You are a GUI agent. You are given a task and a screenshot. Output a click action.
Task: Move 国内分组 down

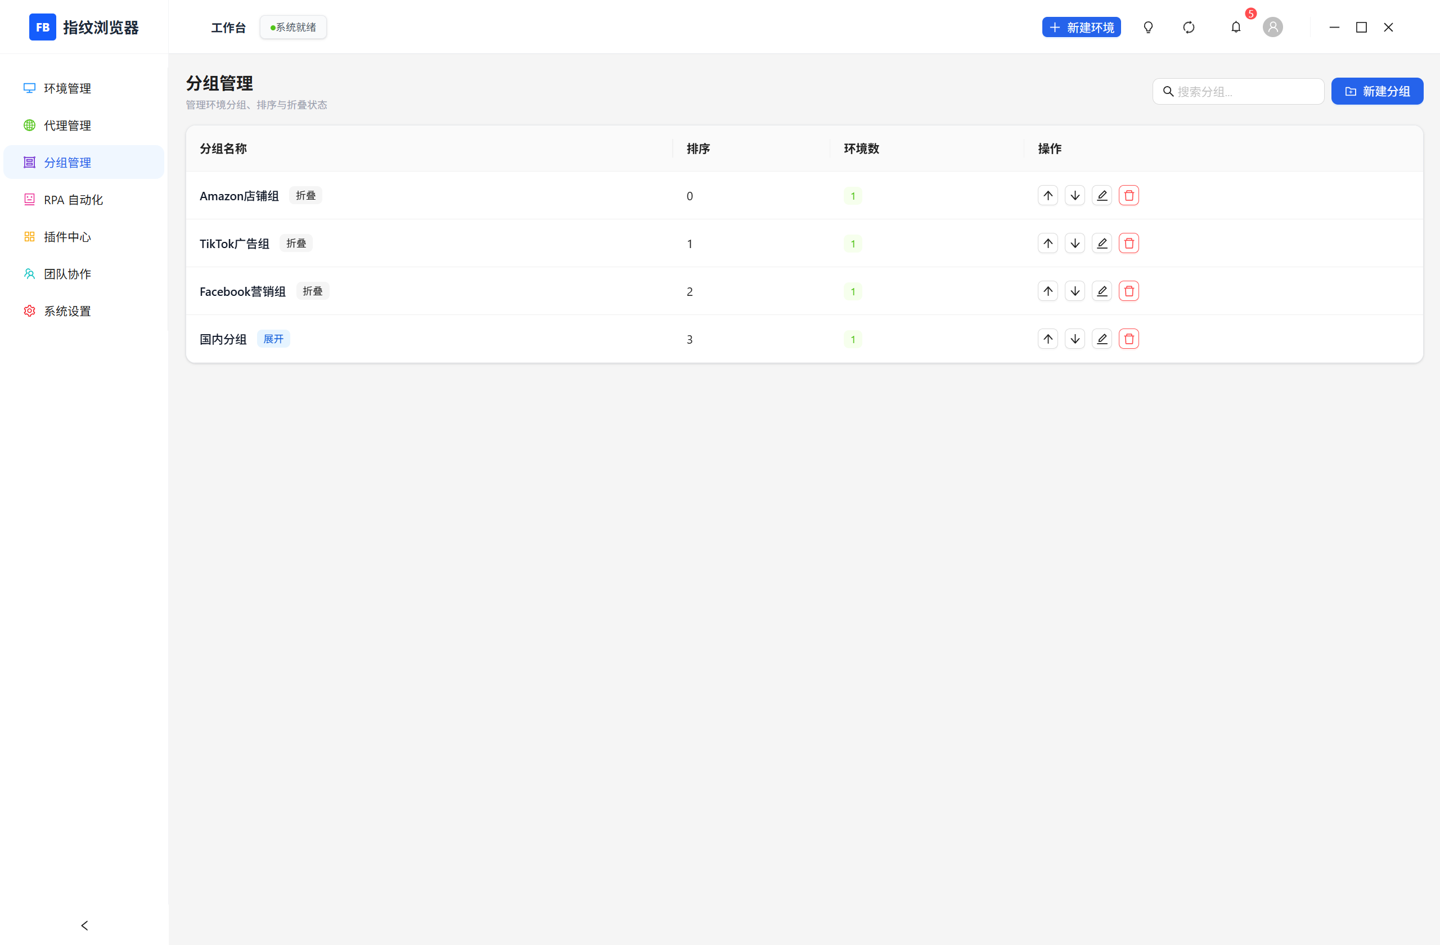tap(1075, 339)
